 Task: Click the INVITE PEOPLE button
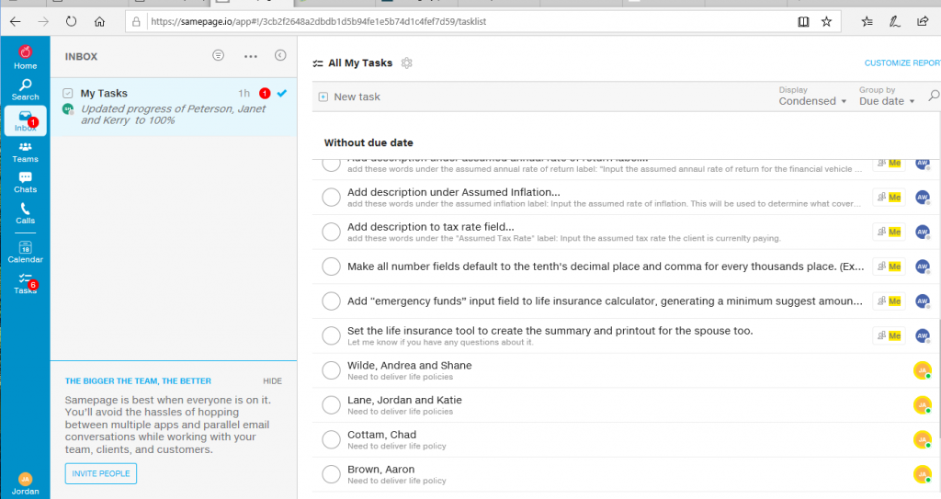[x=100, y=473]
